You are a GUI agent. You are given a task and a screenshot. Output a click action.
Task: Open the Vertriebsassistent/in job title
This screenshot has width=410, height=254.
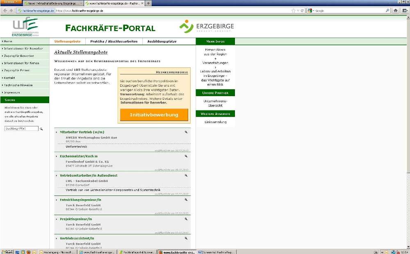click(x=77, y=238)
